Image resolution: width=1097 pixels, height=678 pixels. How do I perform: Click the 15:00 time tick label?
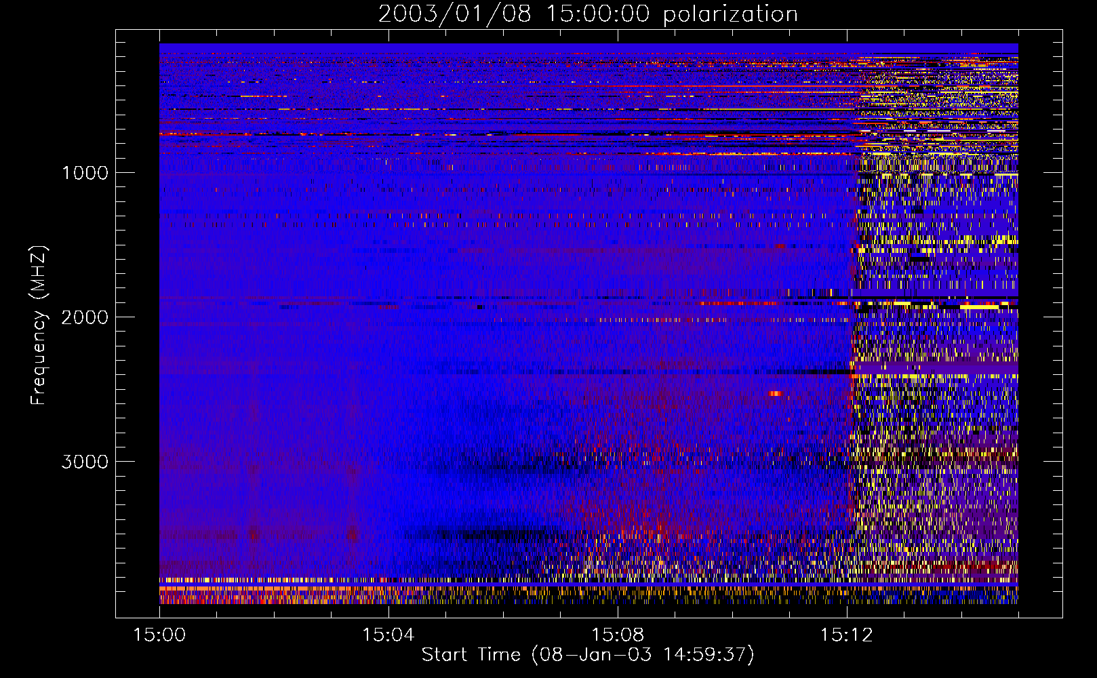tap(159, 635)
